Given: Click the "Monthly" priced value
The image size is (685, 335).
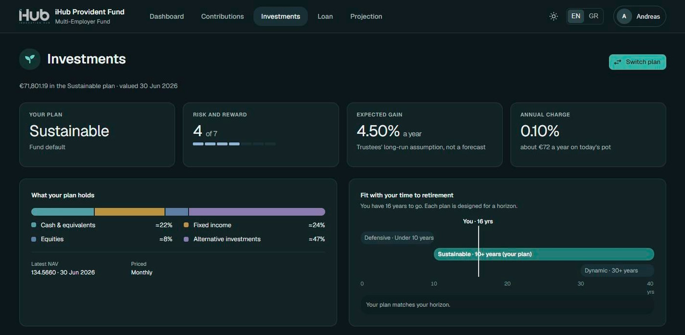Looking at the screenshot, I should 142,272.
